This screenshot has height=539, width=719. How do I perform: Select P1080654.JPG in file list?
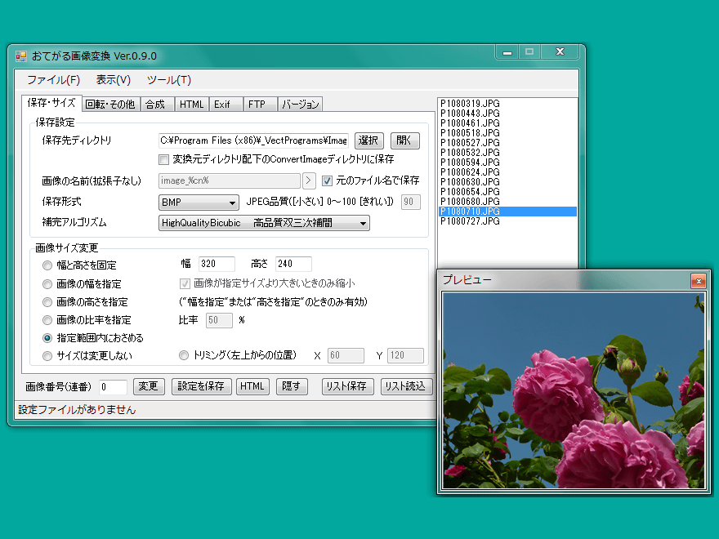[507, 192]
